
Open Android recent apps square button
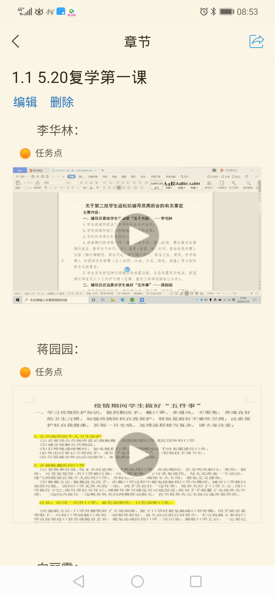click(196, 581)
